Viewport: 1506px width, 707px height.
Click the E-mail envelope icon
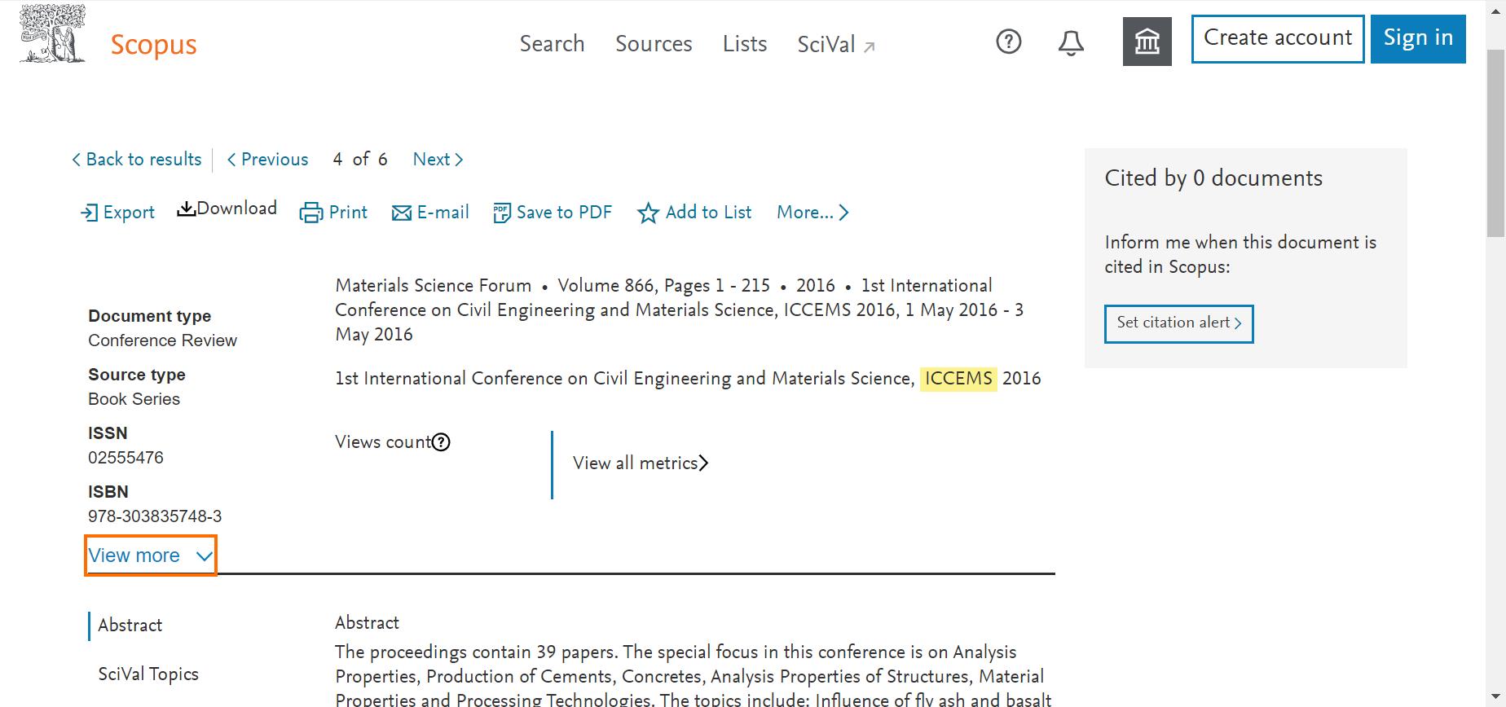click(401, 213)
